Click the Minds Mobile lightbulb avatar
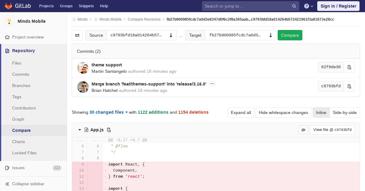The width and height of the screenshot is (365, 191). coord(9,21)
